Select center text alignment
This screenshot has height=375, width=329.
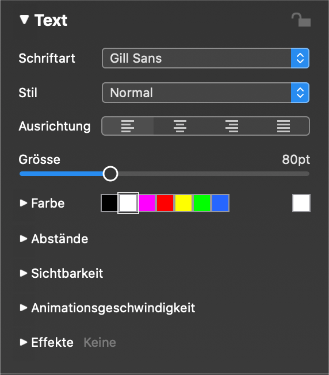point(180,126)
